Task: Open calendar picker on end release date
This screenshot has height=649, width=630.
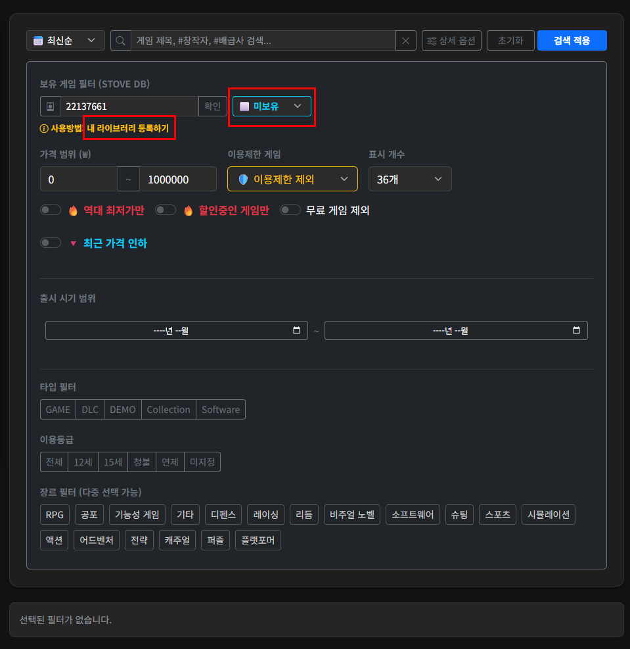Action: click(x=576, y=331)
